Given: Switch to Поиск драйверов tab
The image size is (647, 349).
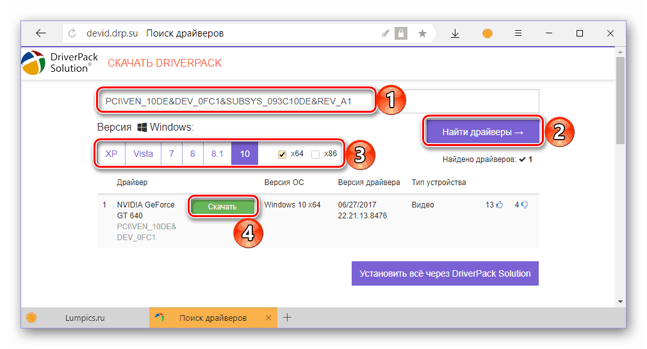Looking at the screenshot, I should [x=213, y=318].
